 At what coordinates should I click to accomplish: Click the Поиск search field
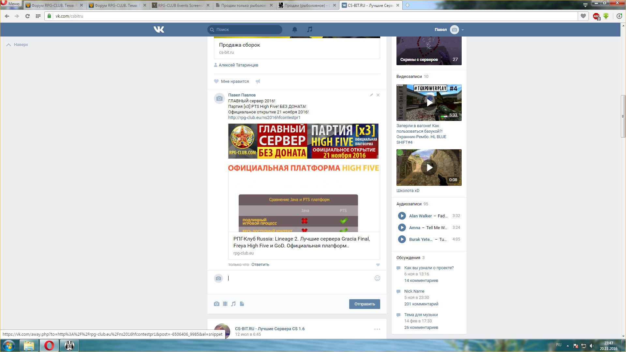pos(245,30)
